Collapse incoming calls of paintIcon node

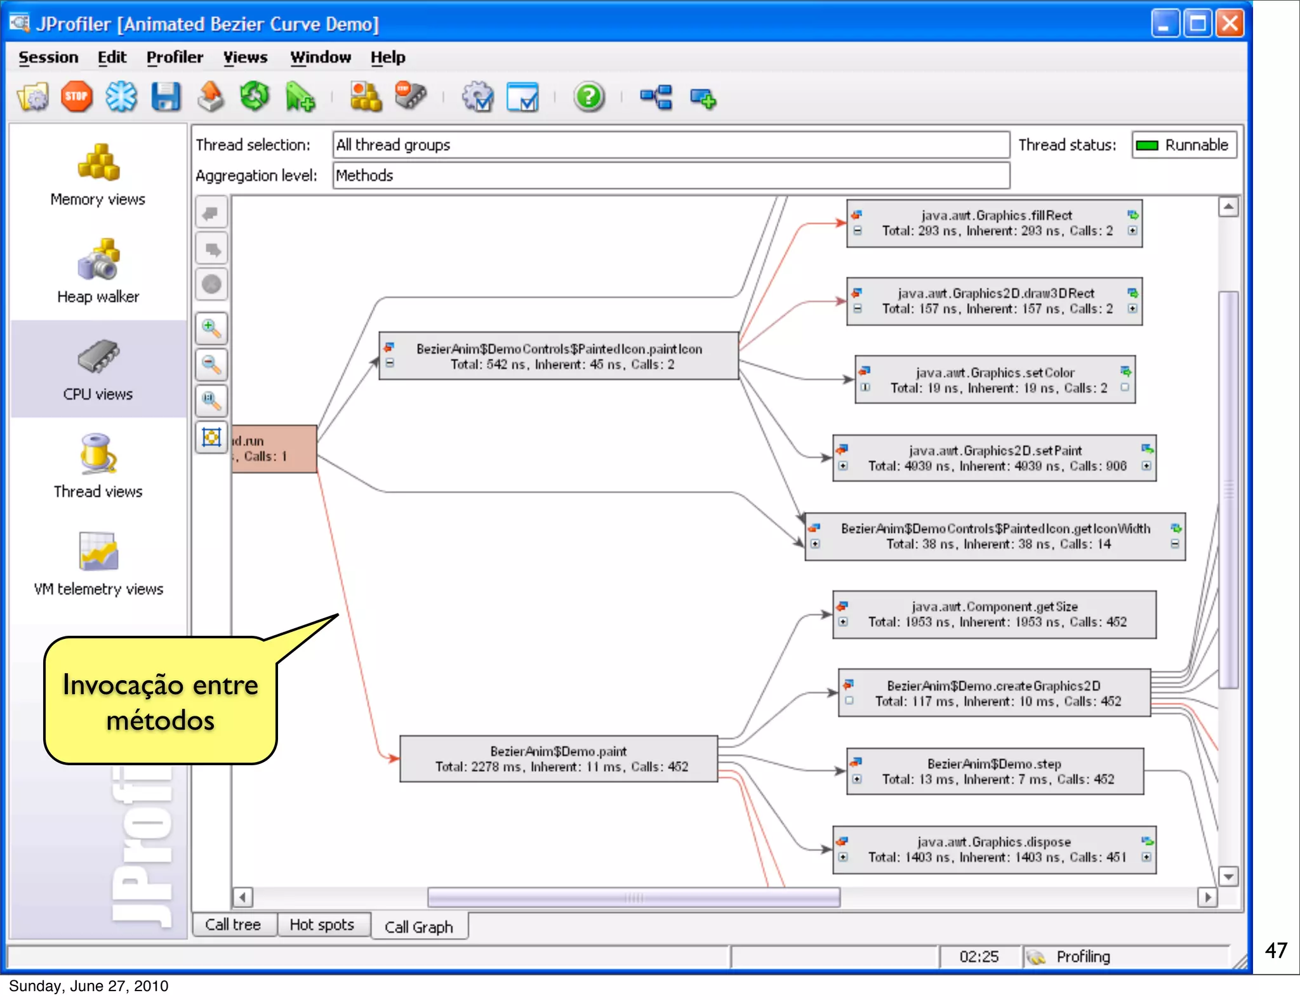click(390, 364)
